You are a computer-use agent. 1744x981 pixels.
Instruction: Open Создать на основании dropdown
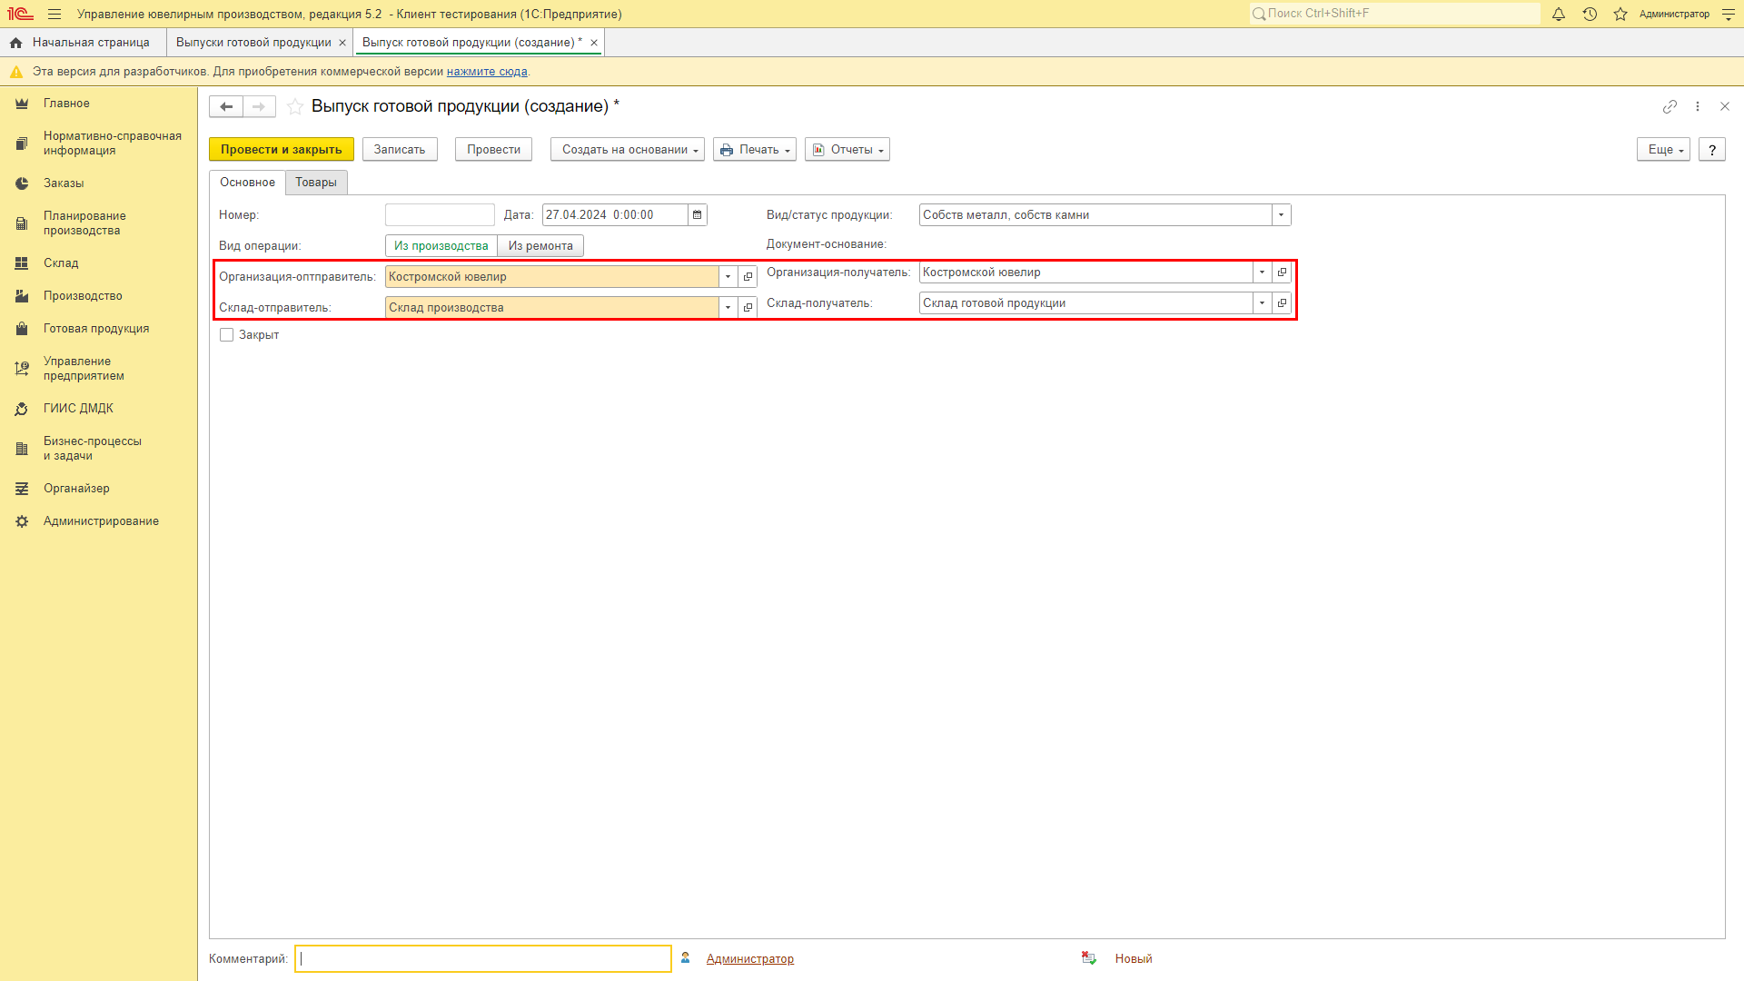pos(628,150)
